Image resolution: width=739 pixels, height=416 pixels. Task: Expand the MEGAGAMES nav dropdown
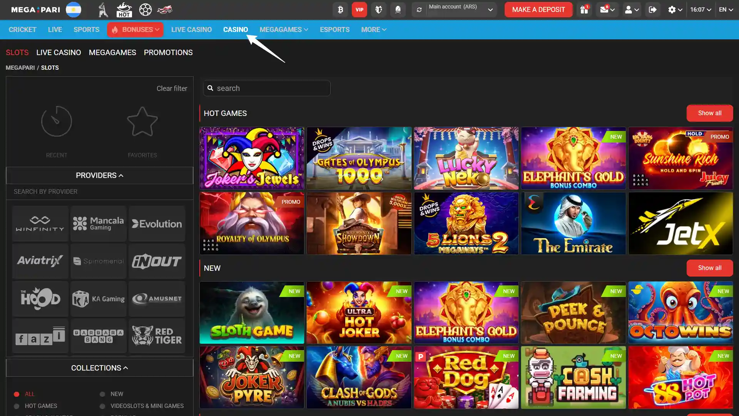point(284,30)
